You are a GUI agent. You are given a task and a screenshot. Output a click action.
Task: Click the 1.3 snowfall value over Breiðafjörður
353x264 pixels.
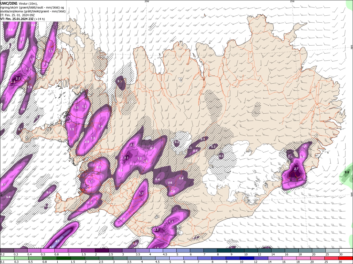(x=76, y=108)
